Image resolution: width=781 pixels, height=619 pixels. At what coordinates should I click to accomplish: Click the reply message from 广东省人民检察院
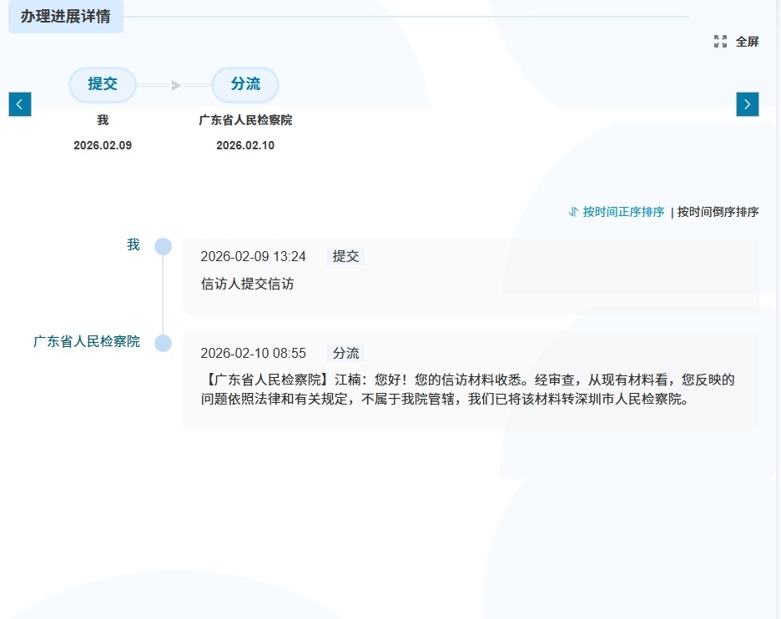(x=468, y=390)
